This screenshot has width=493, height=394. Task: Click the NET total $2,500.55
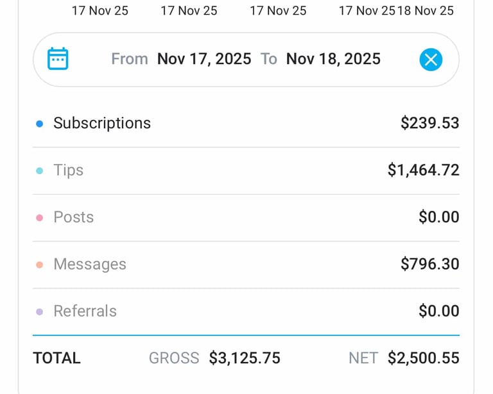point(423,358)
